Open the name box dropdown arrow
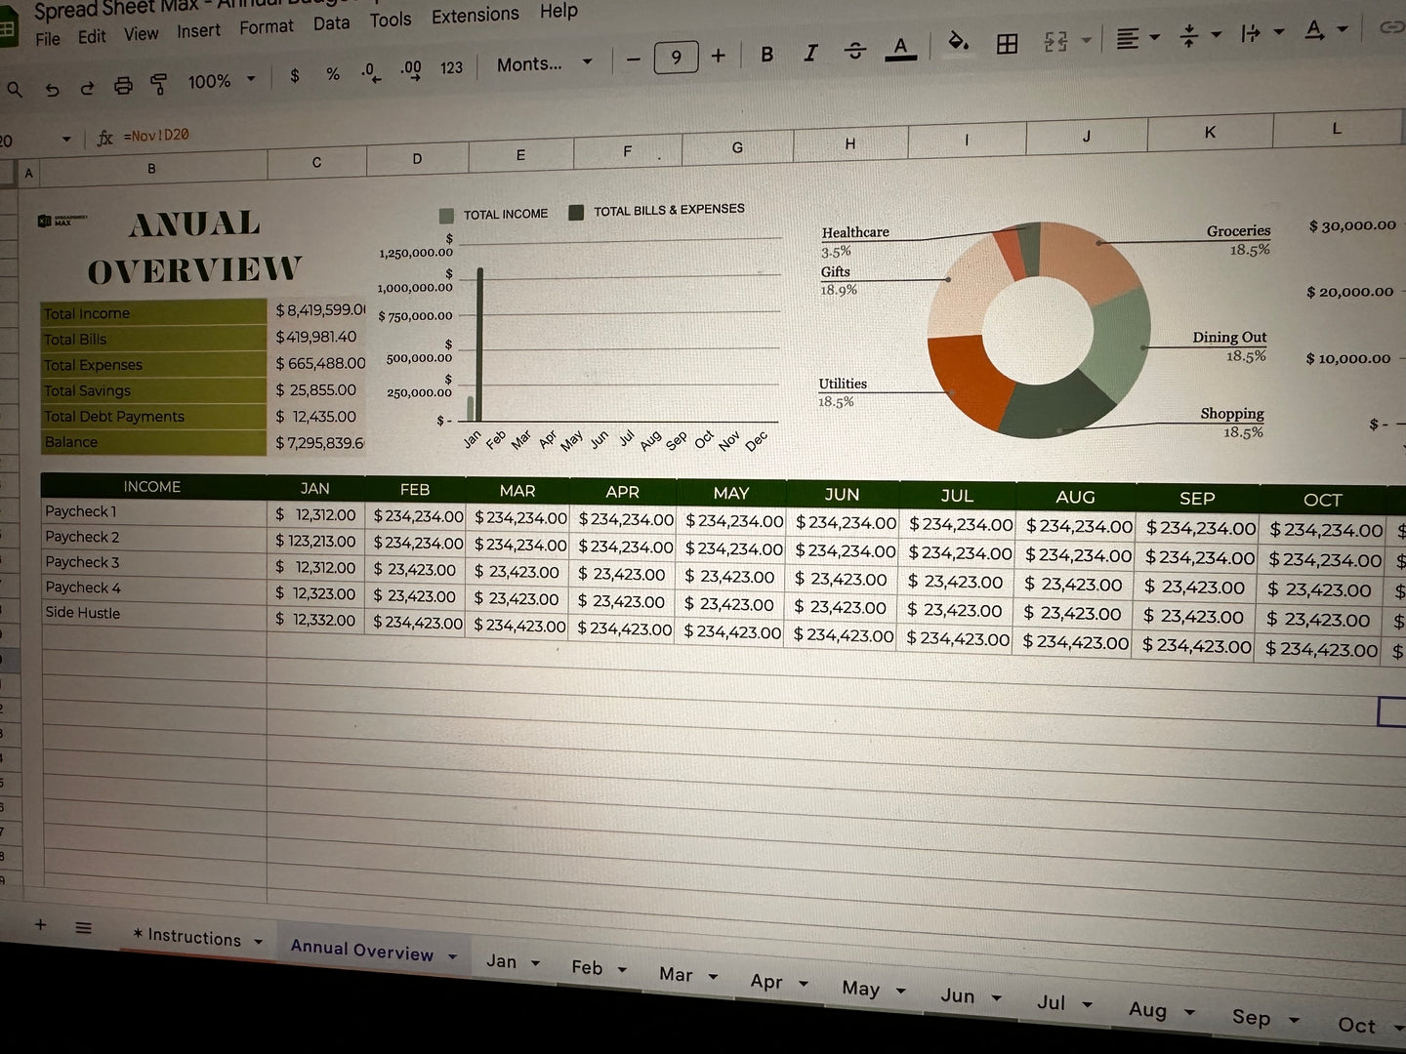 (66, 140)
